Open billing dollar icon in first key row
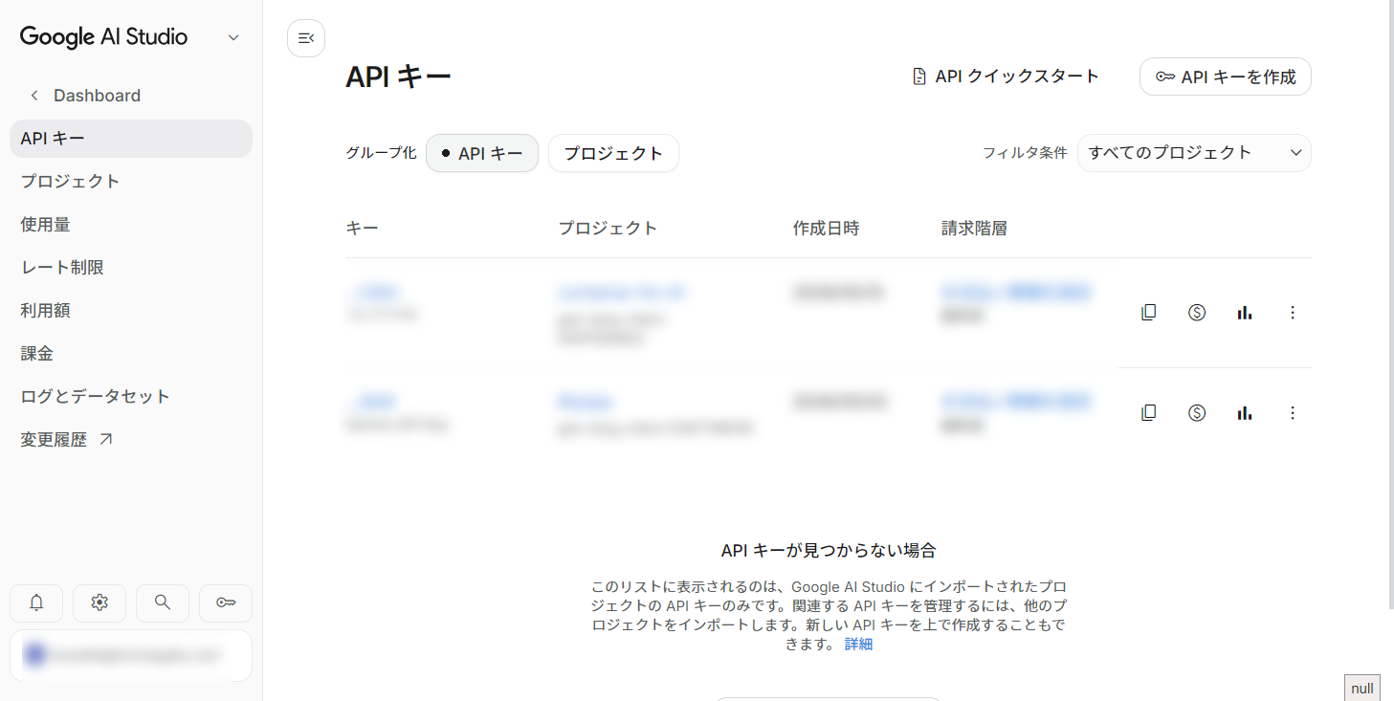 (x=1197, y=312)
